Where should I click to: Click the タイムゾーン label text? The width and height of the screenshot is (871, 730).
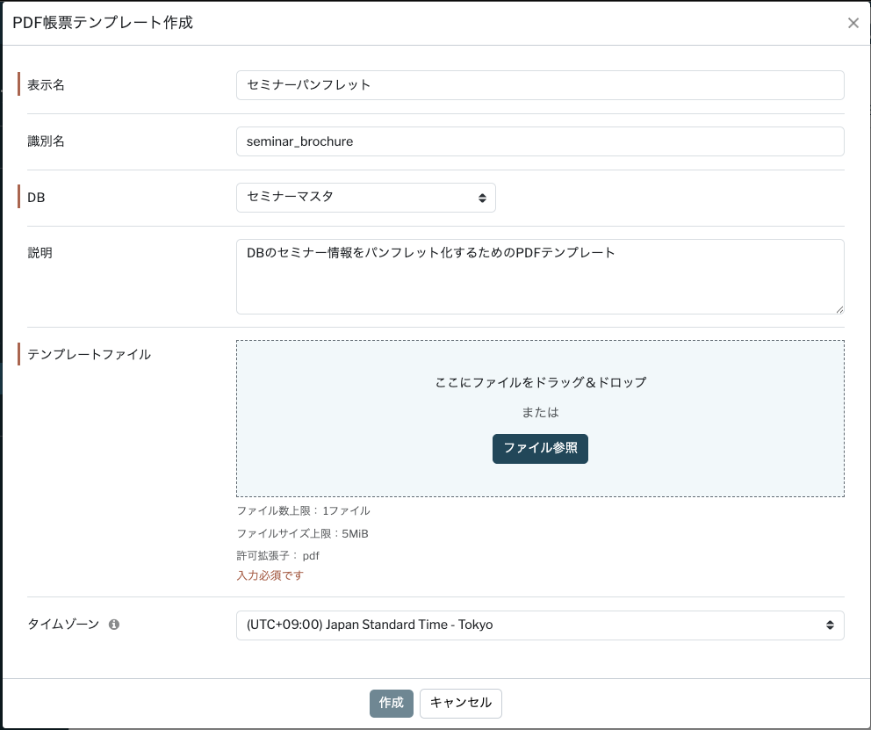[x=63, y=625]
